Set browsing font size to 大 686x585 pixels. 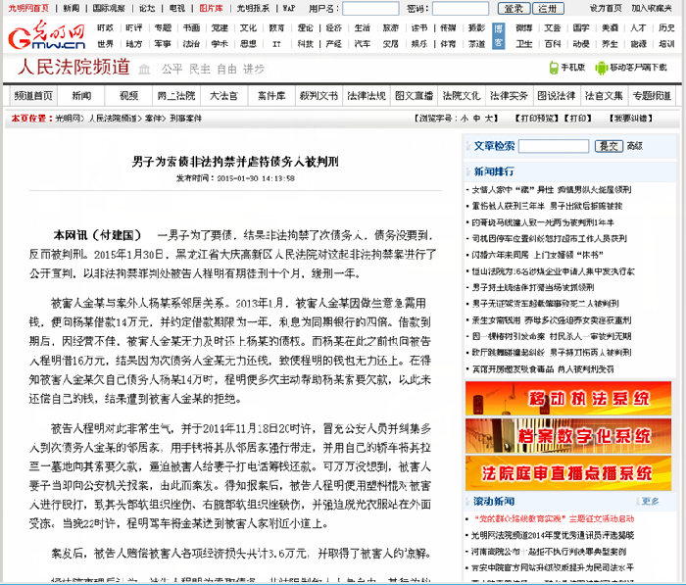[x=489, y=119]
